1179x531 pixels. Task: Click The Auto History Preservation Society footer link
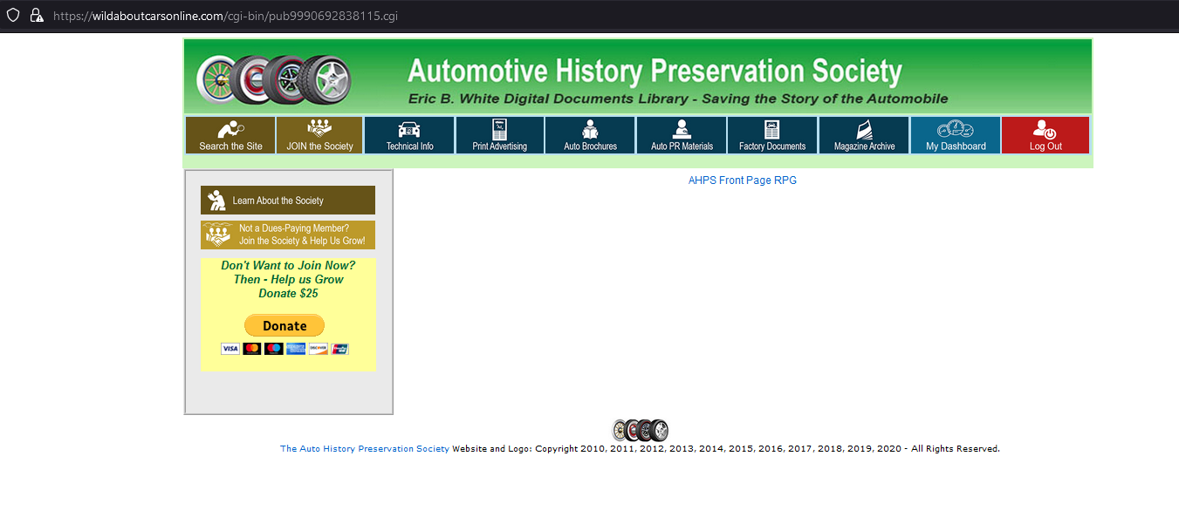point(364,449)
